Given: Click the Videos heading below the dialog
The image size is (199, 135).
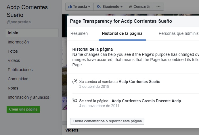Looking at the screenshot, I should tap(72, 130).
